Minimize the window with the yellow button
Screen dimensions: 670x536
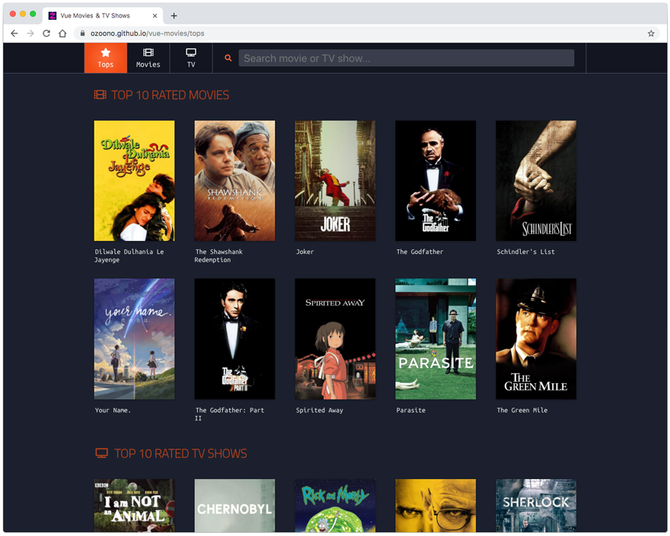pyautogui.click(x=23, y=14)
